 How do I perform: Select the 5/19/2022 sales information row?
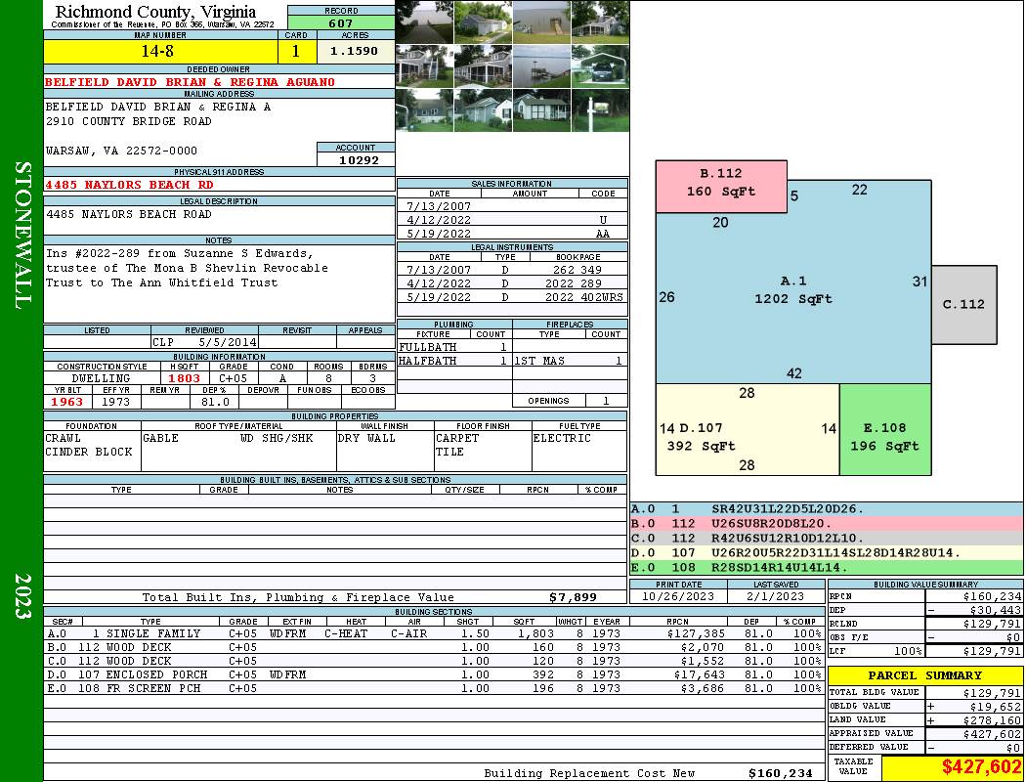(x=512, y=233)
